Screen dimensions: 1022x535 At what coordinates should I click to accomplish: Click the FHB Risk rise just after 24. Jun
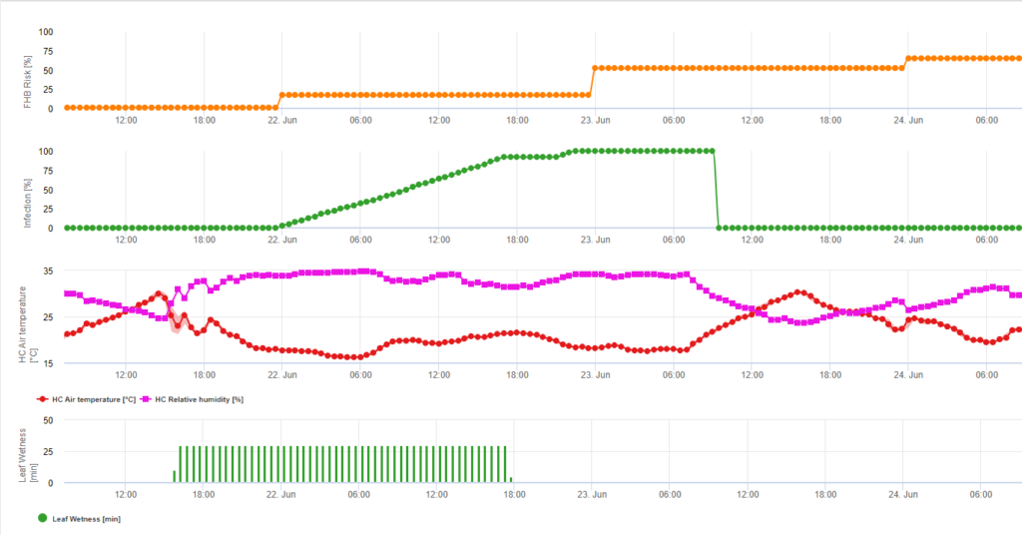(x=905, y=63)
